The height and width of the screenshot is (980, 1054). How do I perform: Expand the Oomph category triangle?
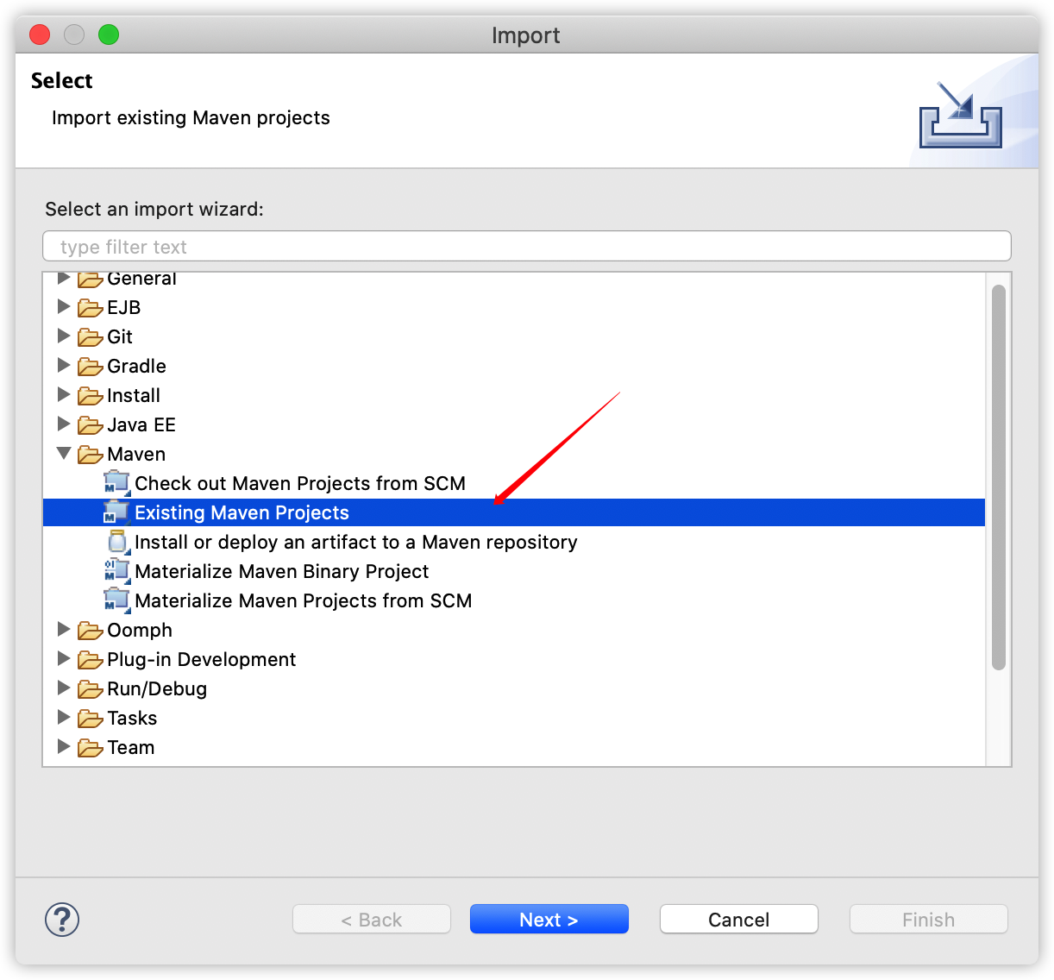tap(63, 629)
